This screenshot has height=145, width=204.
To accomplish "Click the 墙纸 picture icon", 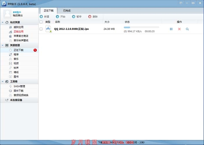I will [x=10, y=72].
